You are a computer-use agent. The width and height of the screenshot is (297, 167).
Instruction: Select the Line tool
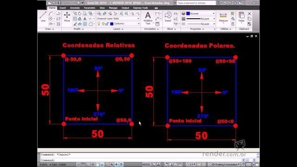(43, 17)
